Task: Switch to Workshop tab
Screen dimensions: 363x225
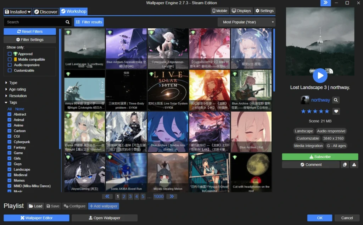Action: pyautogui.click(x=74, y=11)
